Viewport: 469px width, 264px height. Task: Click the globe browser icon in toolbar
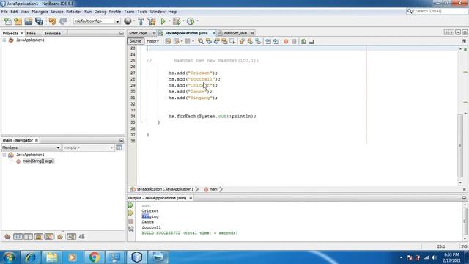click(x=128, y=21)
